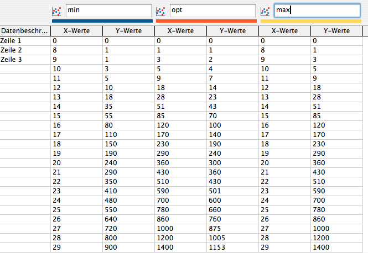The height and width of the screenshot is (253, 368).
Task: Select Y-Werte header of the max series
Action: (x=339, y=31)
